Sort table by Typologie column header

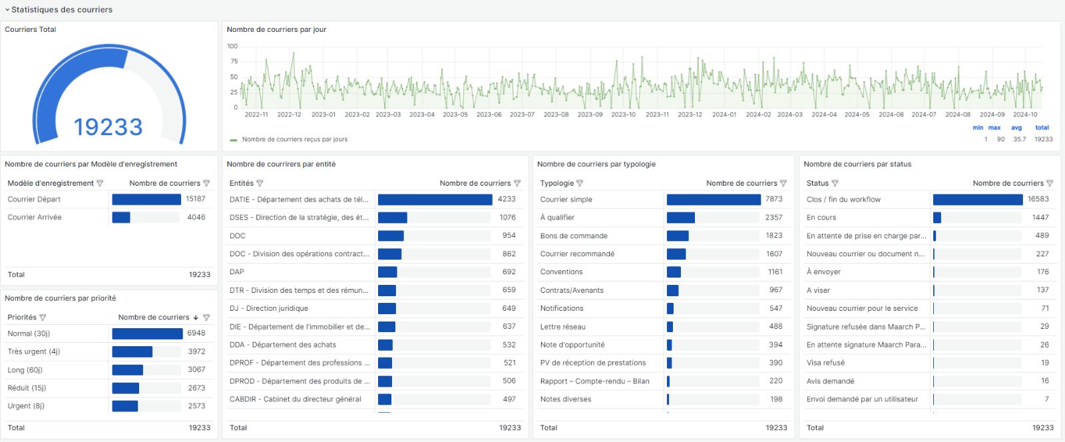pos(556,183)
